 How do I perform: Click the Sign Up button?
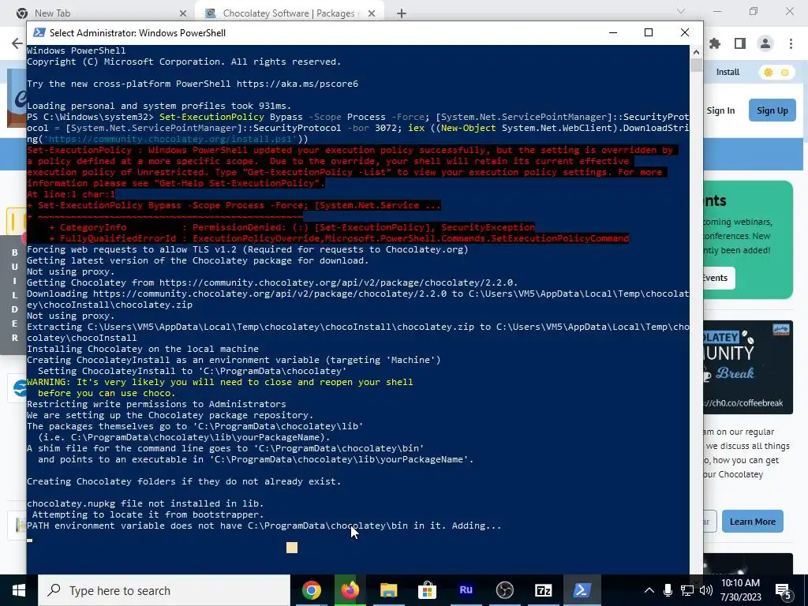[x=772, y=110]
